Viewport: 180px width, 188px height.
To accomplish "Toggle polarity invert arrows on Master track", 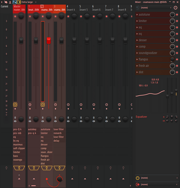I will tap(15, 117).
